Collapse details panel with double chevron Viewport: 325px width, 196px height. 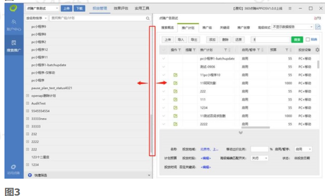coord(241,132)
